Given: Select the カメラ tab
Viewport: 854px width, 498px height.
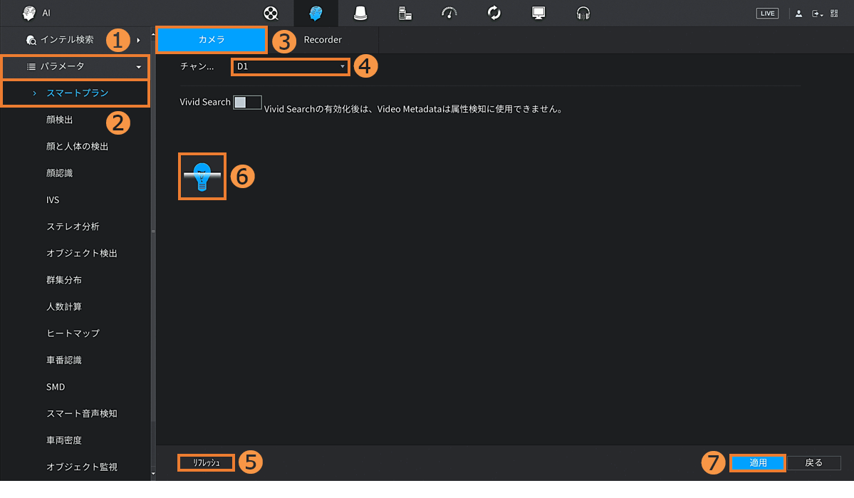Looking at the screenshot, I should [212, 40].
